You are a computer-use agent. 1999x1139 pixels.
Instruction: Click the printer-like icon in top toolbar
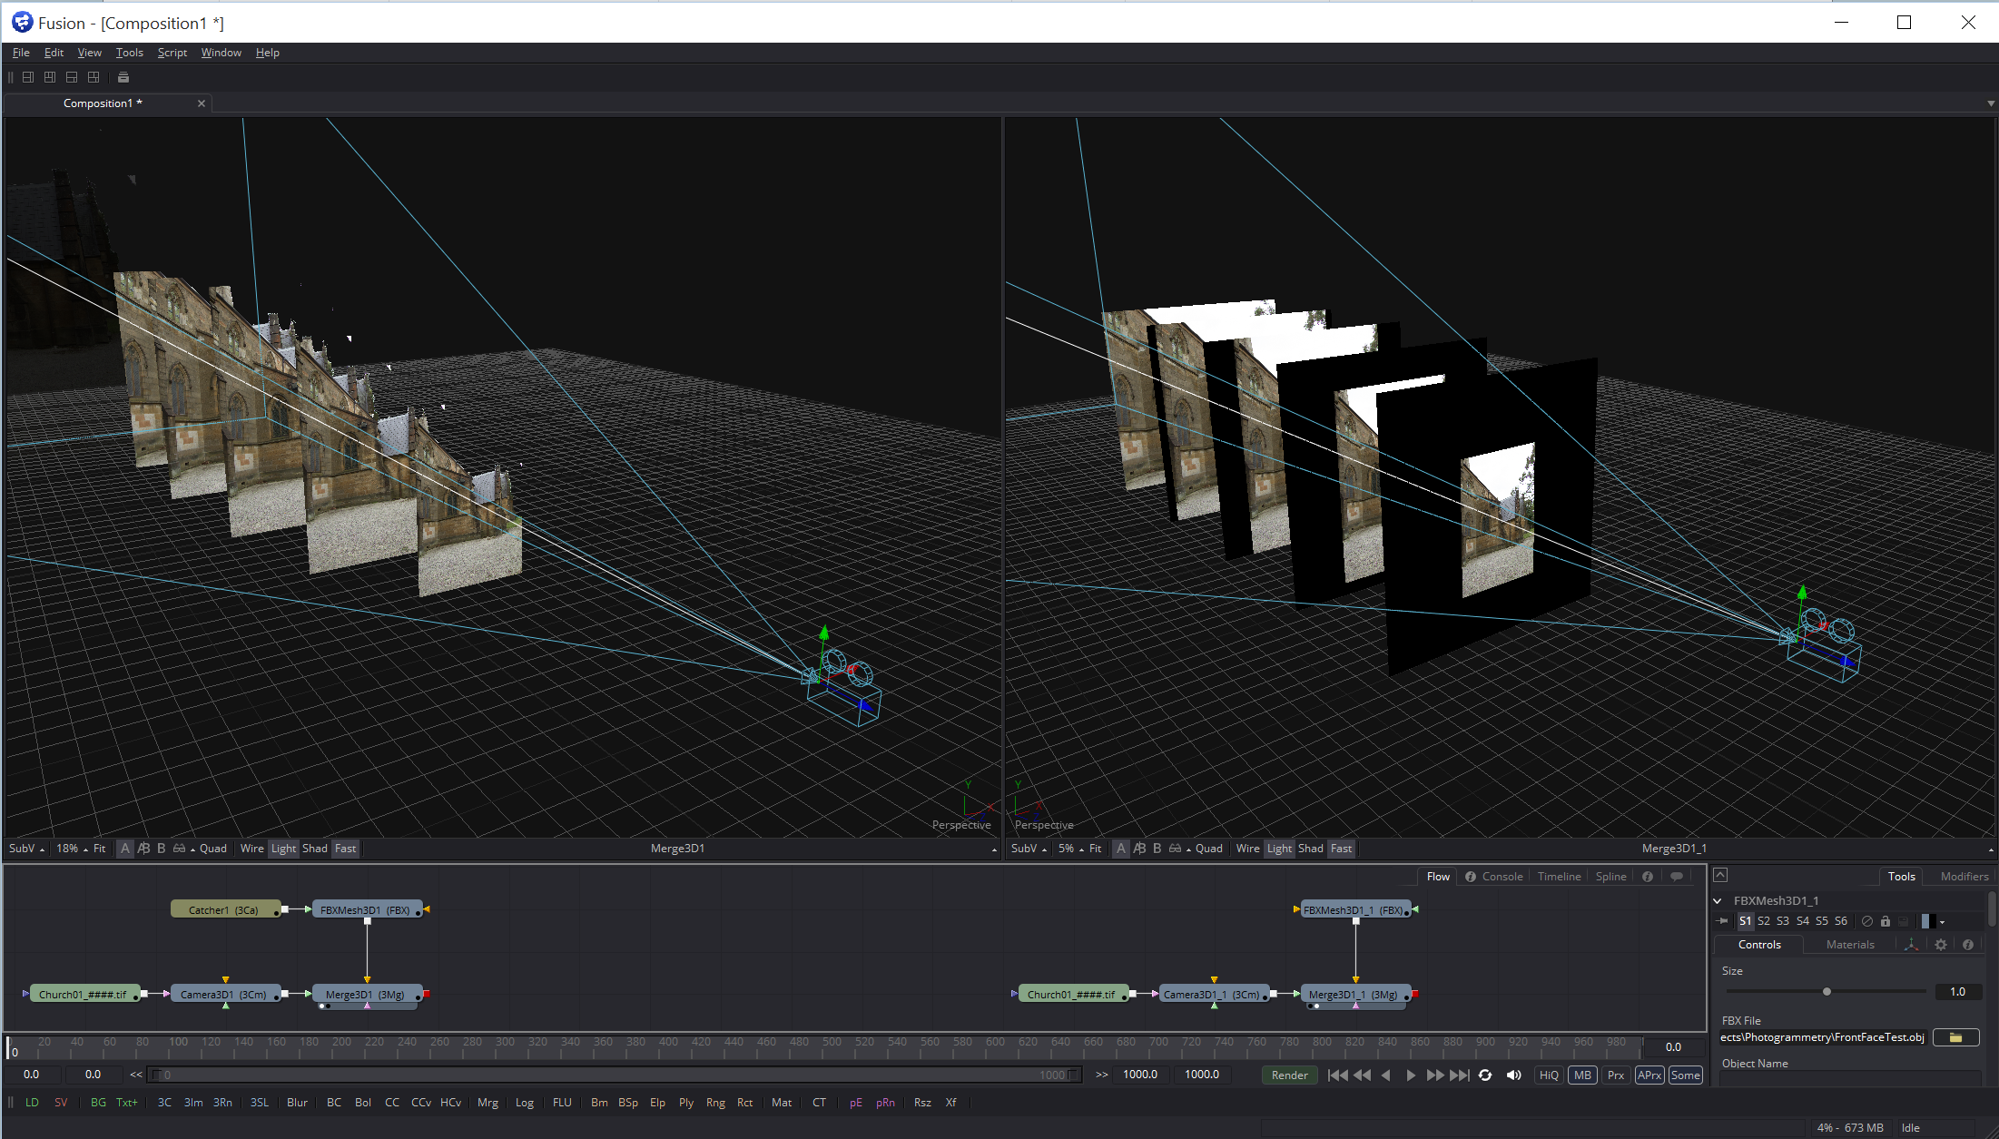click(123, 77)
